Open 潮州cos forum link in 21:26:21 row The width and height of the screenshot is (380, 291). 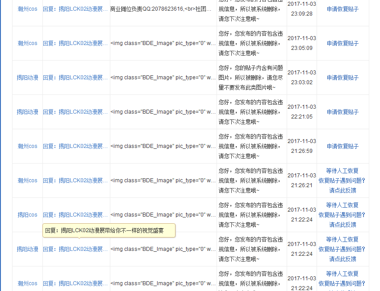coord(27,180)
